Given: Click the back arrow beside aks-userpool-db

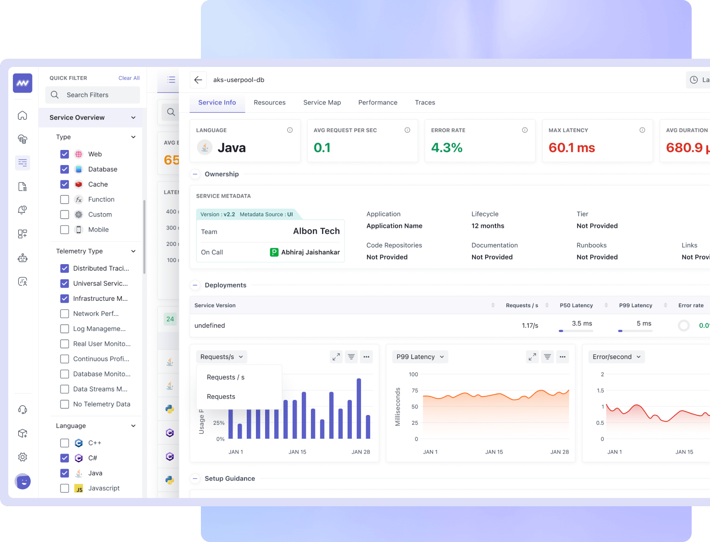Looking at the screenshot, I should 198,80.
